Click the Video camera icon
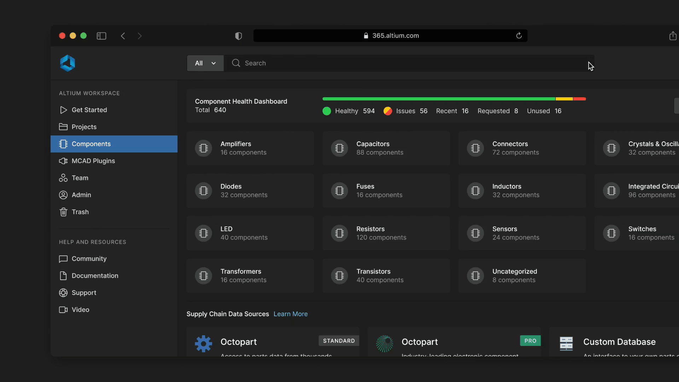The height and width of the screenshot is (382, 679). pyautogui.click(x=63, y=310)
